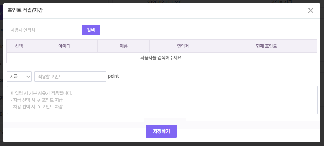
Task: Close the 포인트 적립/차감 dialog with X
Action: (311, 10)
